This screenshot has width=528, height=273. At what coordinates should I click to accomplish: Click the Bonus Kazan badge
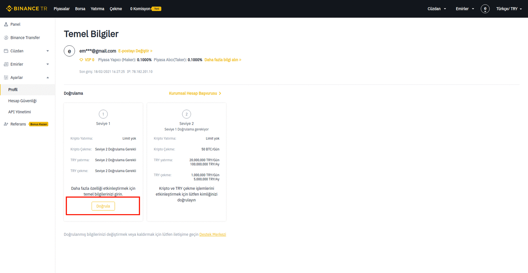(39, 124)
